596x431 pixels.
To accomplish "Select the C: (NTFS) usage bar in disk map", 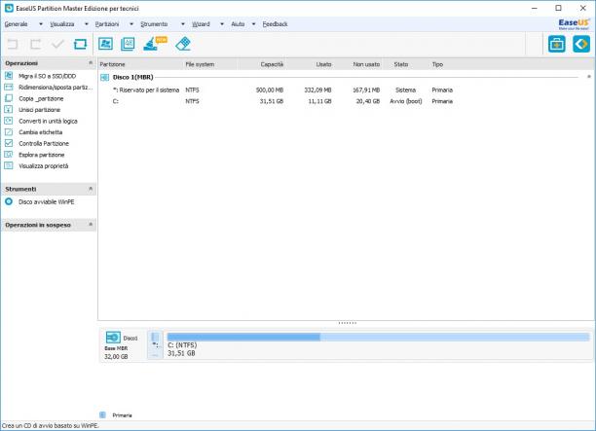I will point(378,337).
